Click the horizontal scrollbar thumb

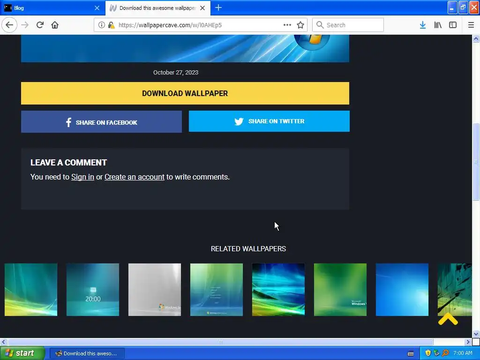[x=220, y=342]
